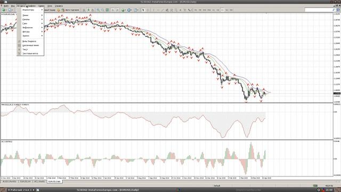The image size is (341, 192).
Task: Switch chart to bar chart type
Action: [x=84, y=10]
